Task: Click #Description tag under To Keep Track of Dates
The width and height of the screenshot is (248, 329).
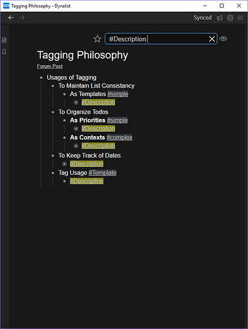Action: pos(87,164)
